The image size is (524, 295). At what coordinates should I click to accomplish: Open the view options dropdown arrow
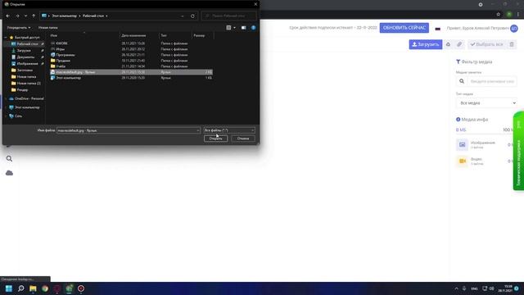(234, 27)
